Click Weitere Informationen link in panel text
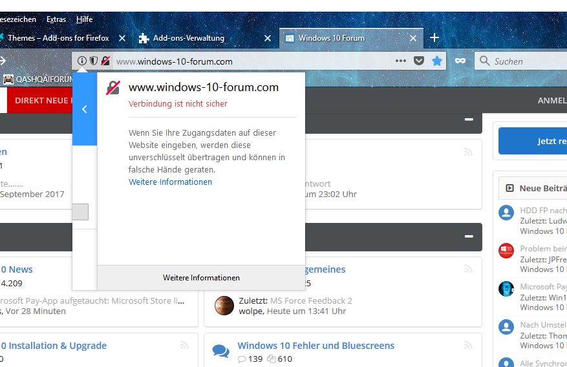This screenshot has width=567, height=367. tap(170, 182)
